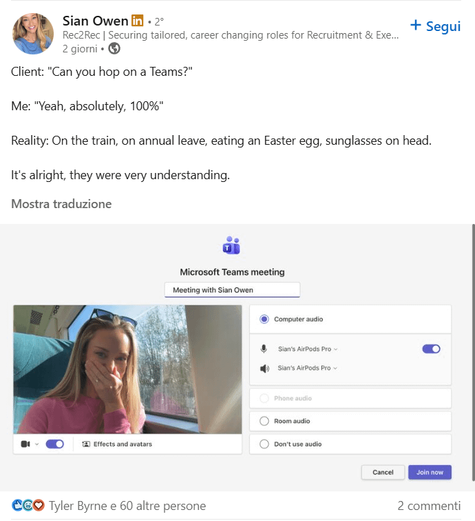475x521 pixels.
Task: Click the post reaction emoji icons
Action: [28, 506]
